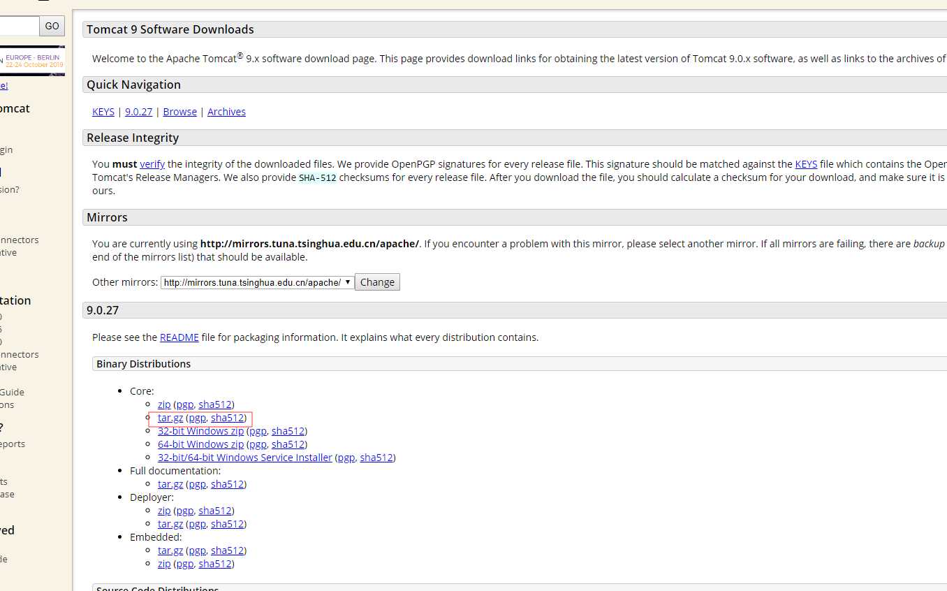Image resolution: width=947 pixels, height=591 pixels.
Task: Open pgp signature for 32-bit Windows zip
Action: pyautogui.click(x=258, y=431)
